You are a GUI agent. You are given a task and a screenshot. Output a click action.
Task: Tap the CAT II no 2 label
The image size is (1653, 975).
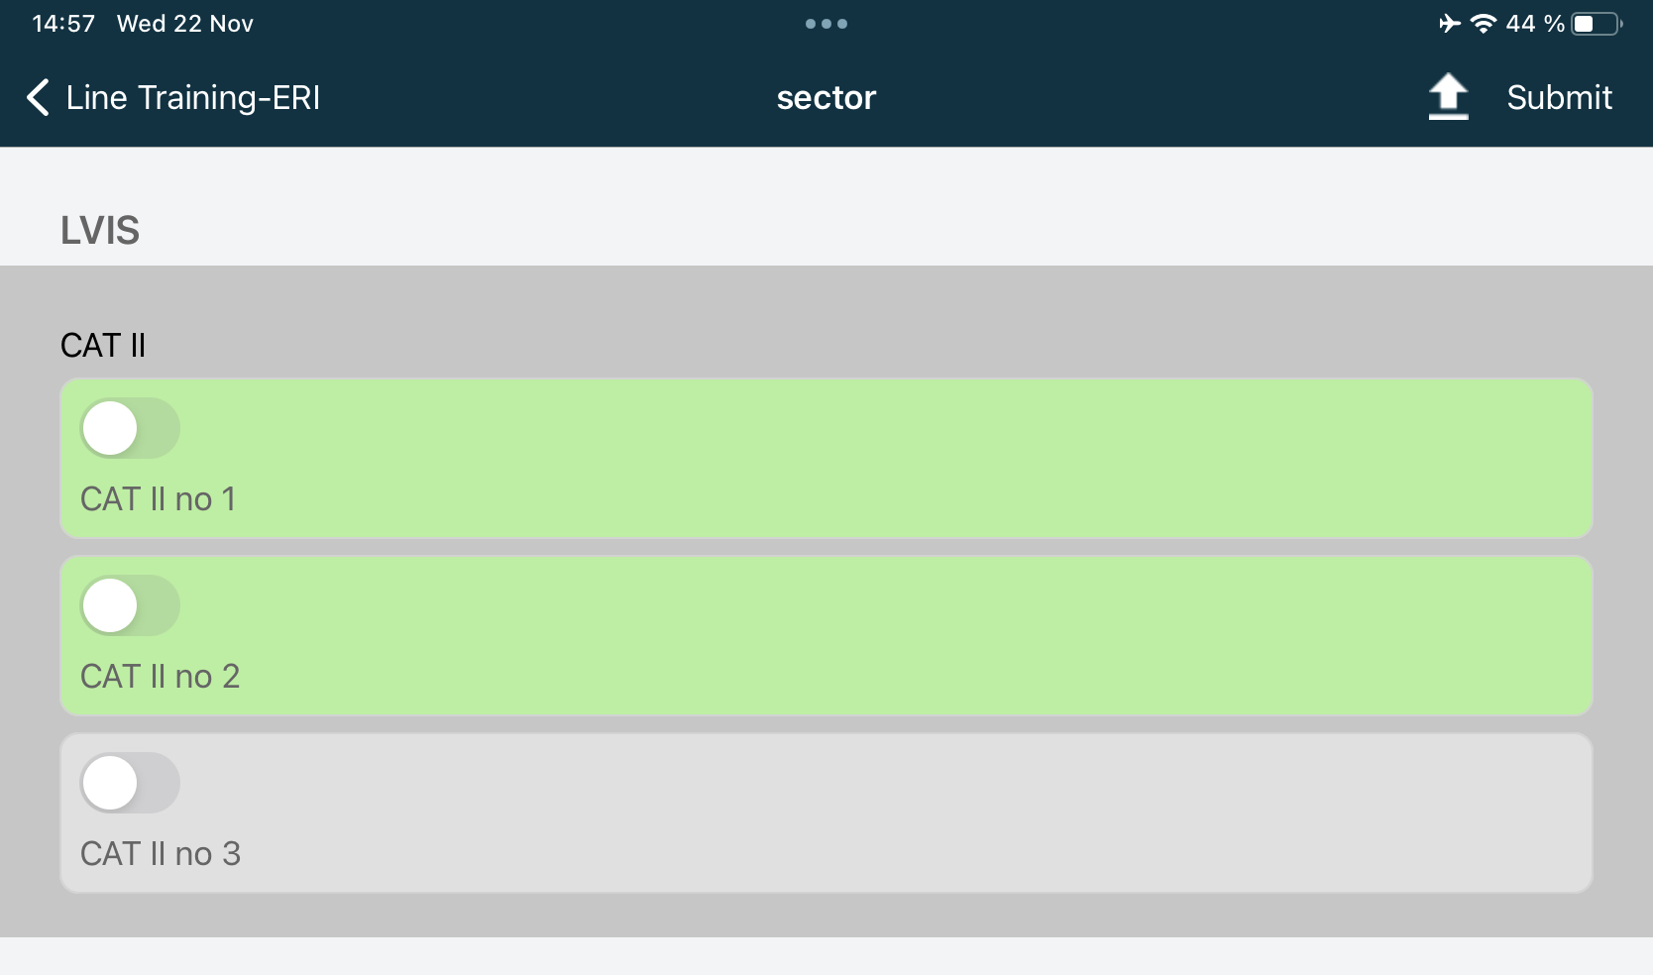pos(161,677)
